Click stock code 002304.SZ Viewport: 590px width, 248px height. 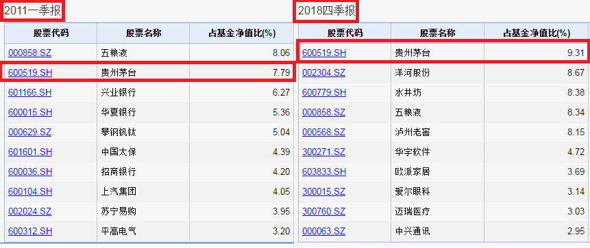[x=323, y=73]
